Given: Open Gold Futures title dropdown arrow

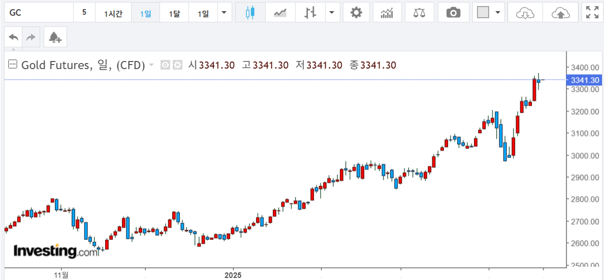Looking at the screenshot, I should 151,65.
